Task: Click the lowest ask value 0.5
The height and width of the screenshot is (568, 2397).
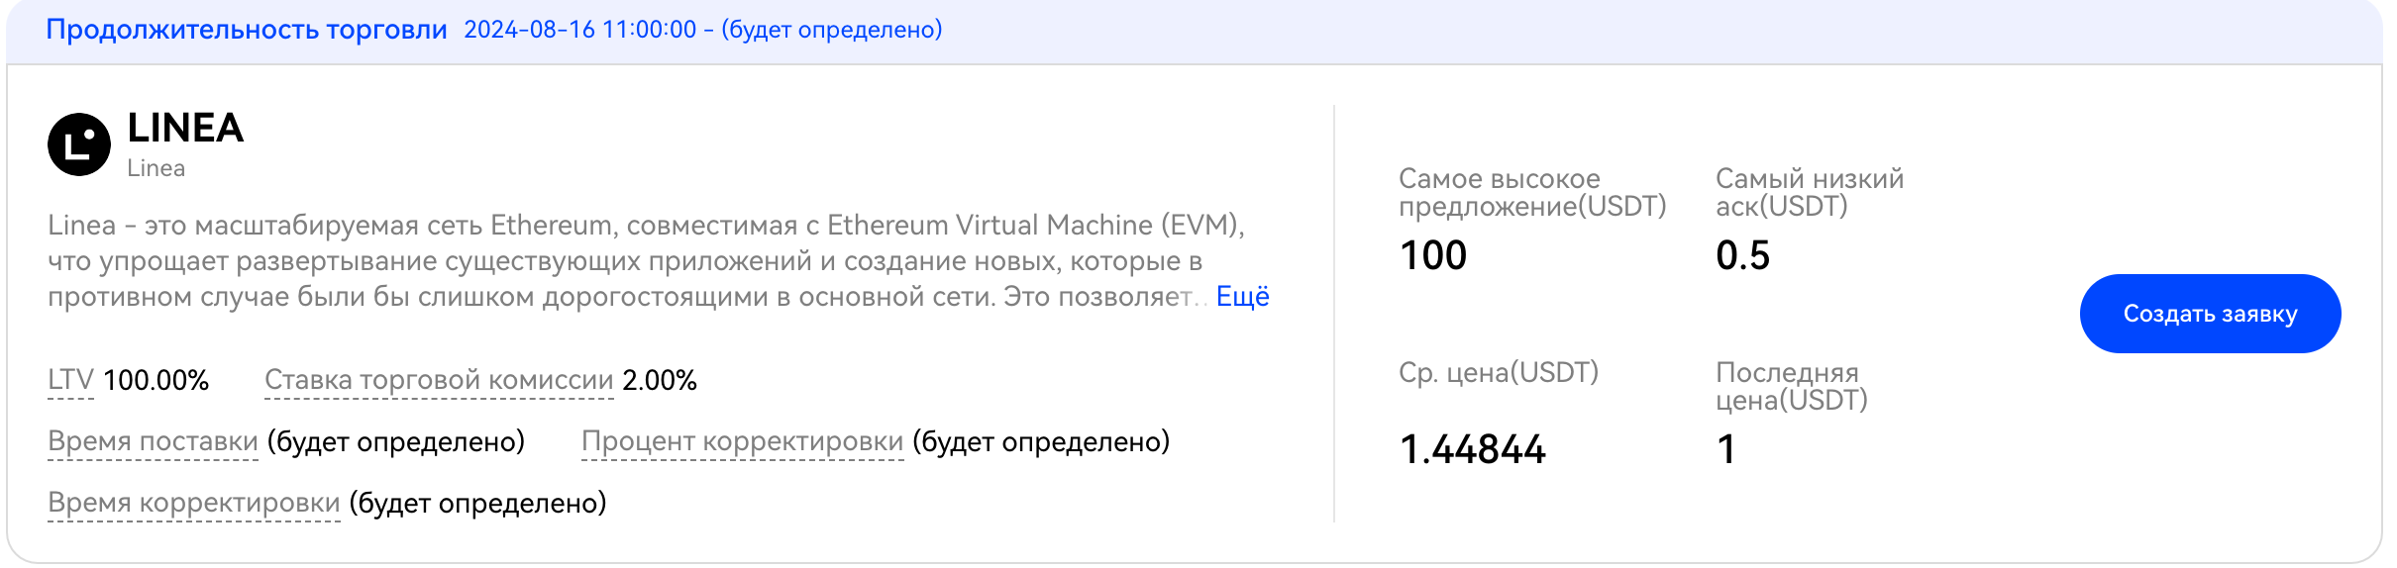Action: [1742, 256]
